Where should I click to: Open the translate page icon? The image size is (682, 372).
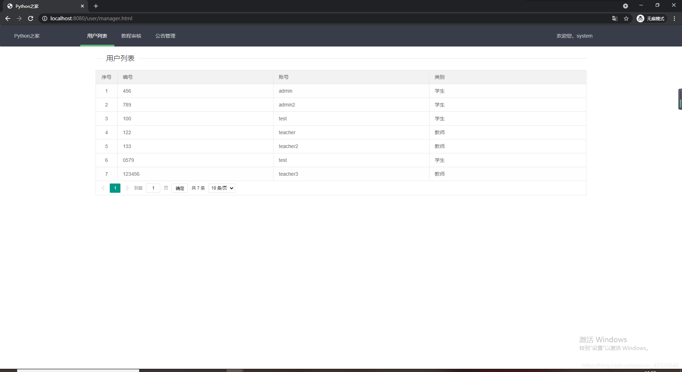click(615, 18)
